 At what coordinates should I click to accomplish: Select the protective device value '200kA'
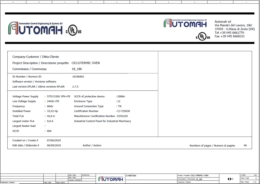[121, 96]
